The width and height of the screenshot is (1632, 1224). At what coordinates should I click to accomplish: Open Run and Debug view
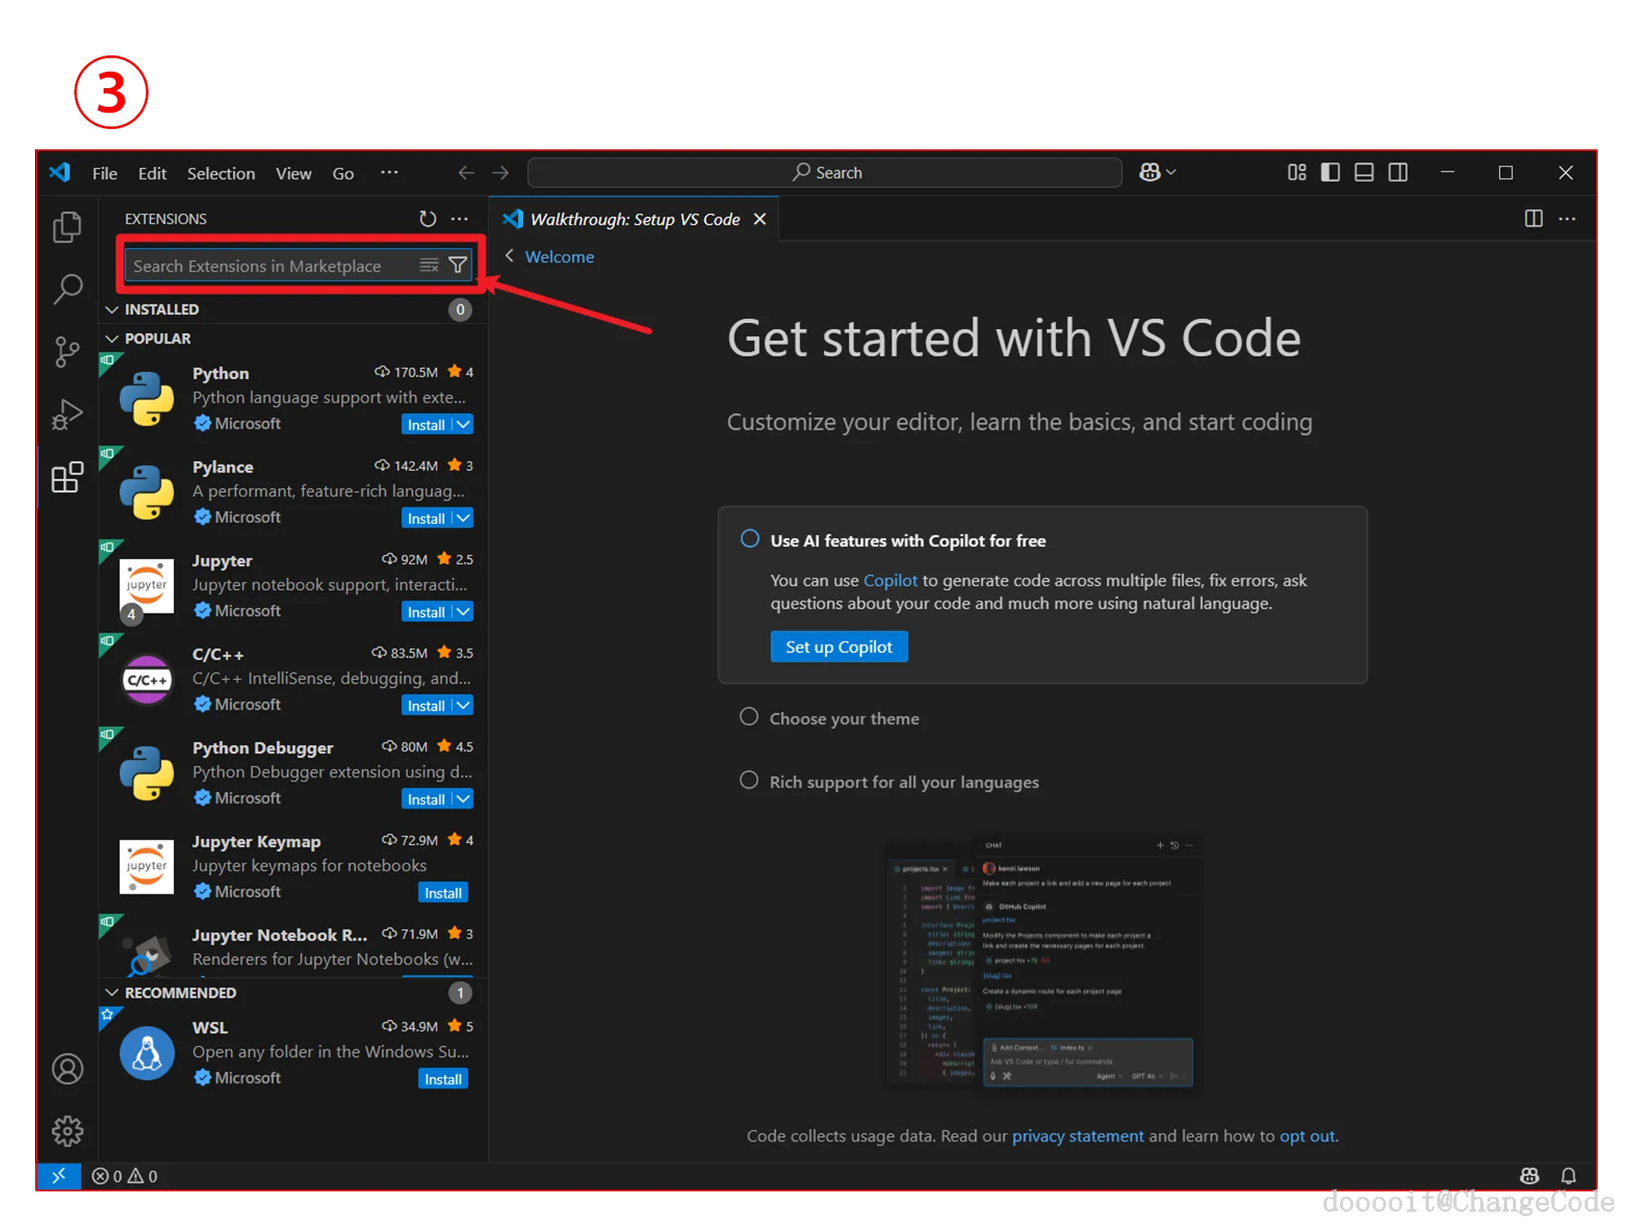point(67,414)
